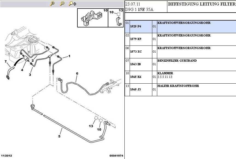This screenshot has width=236, height=159.
Task: Click callout 2 in the diagram
Action: pos(32,61)
